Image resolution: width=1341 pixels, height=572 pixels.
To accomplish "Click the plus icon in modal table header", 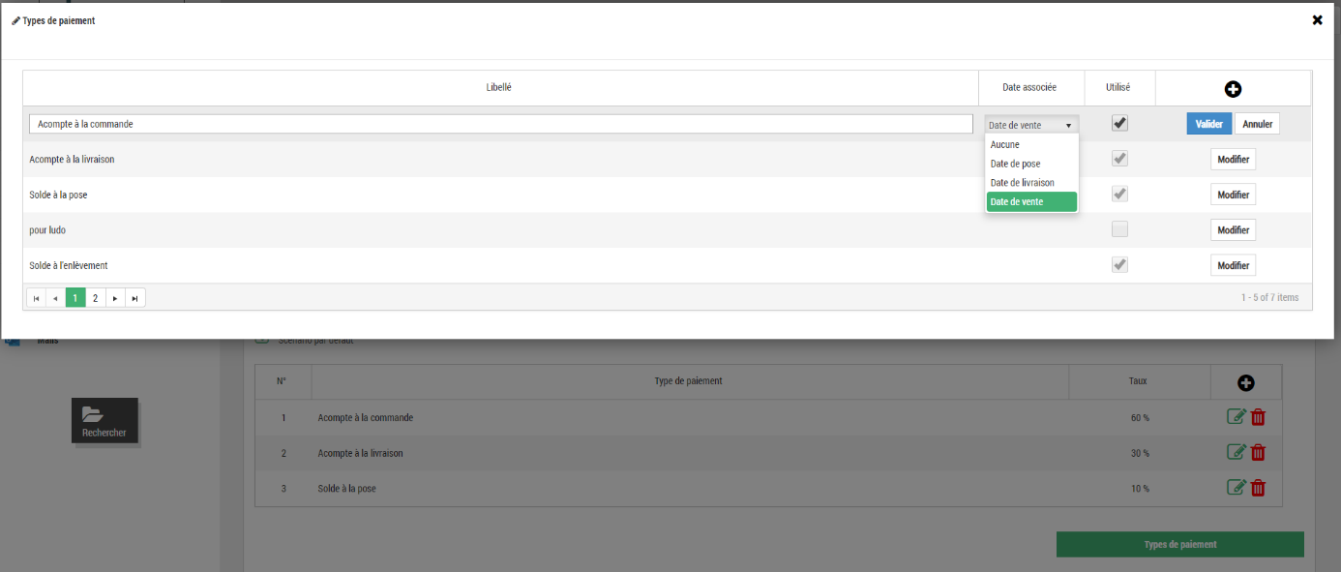I will (1233, 89).
